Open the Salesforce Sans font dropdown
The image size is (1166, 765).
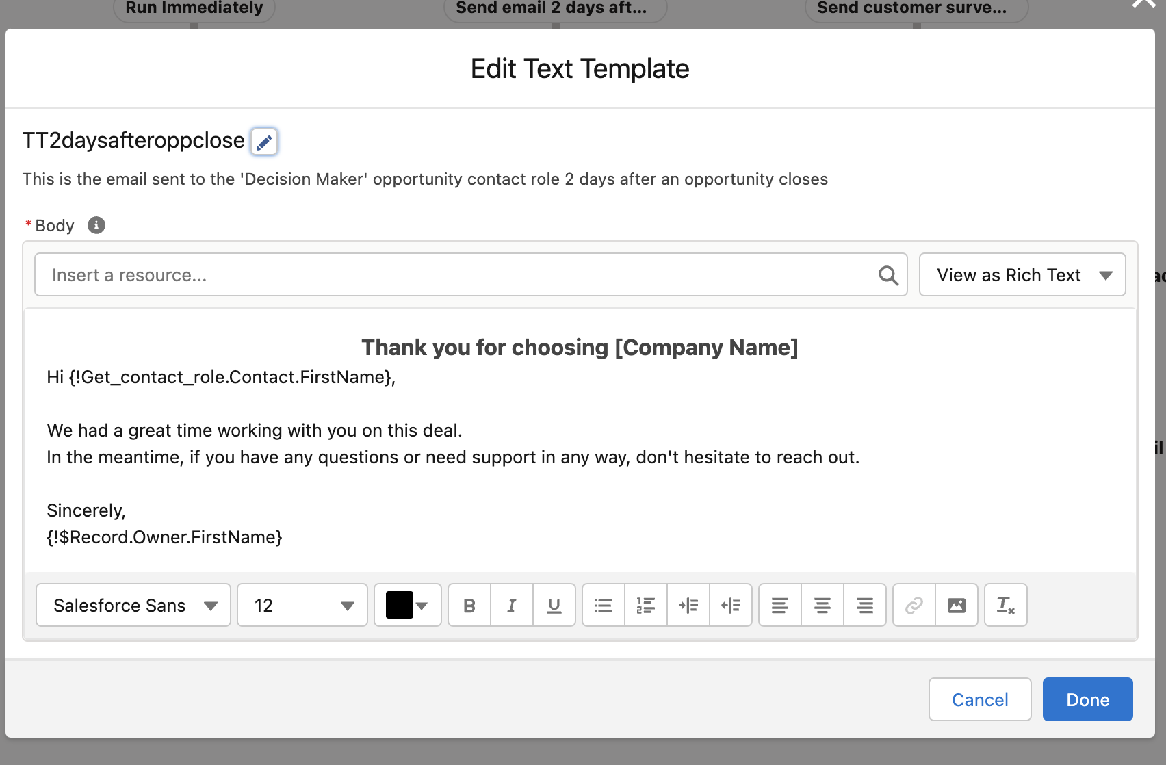[x=133, y=606]
